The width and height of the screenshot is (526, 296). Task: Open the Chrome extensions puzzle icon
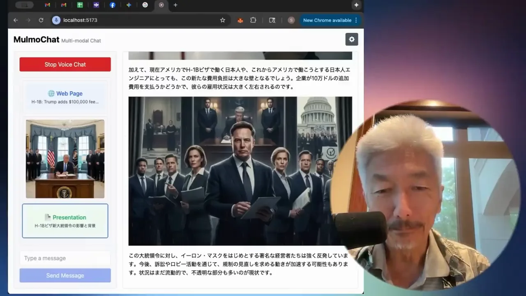coord(253,20)
